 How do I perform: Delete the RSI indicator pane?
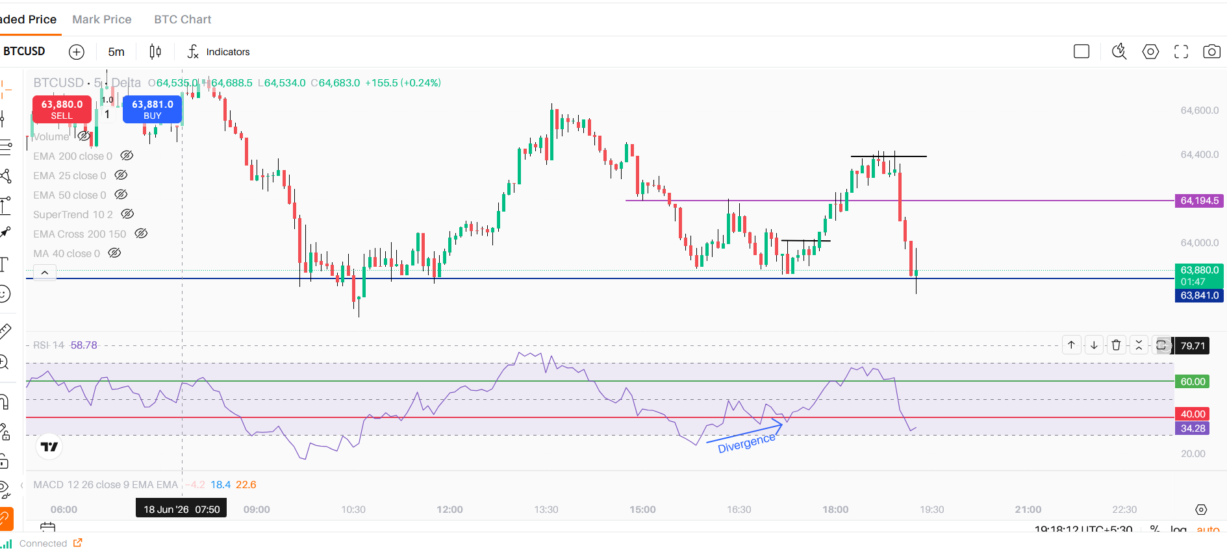pyautogui.click(x=1116, y=345)
